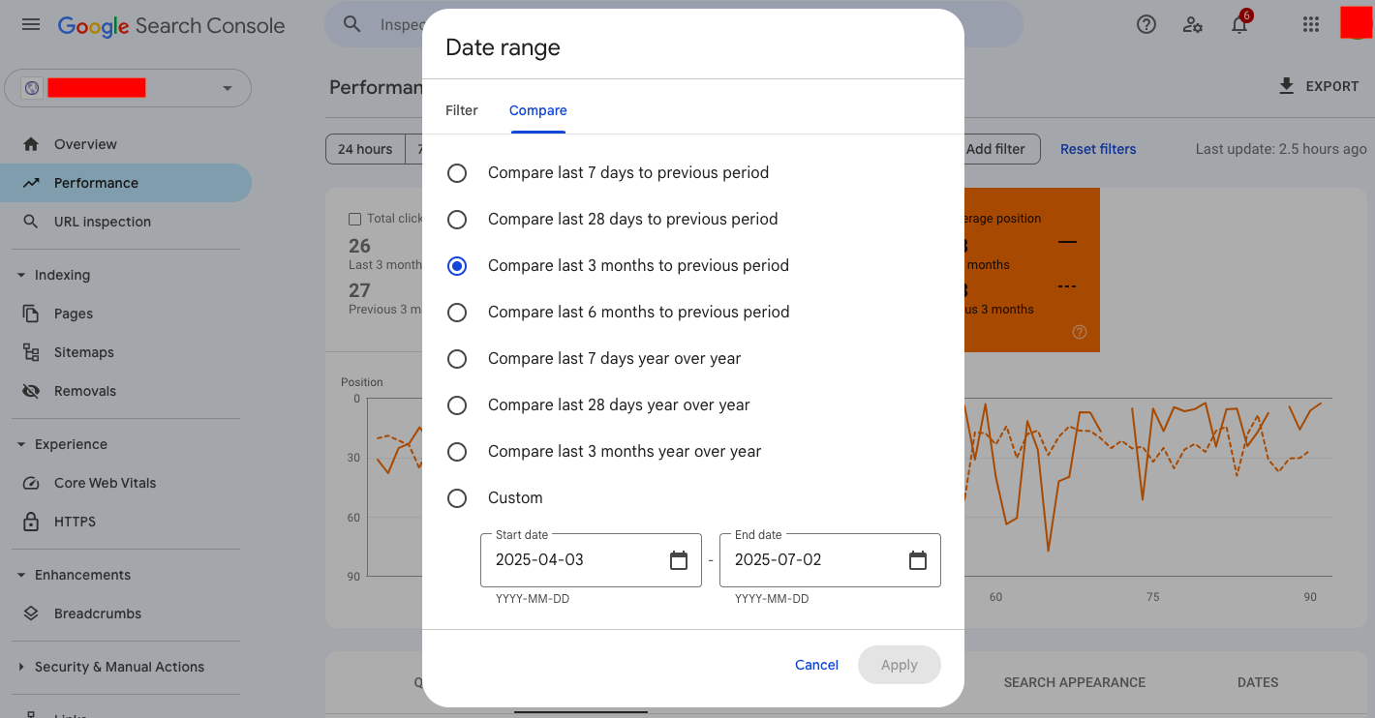
Task: Open the Google apps grid icon
Action: (x=1311, y=25)
